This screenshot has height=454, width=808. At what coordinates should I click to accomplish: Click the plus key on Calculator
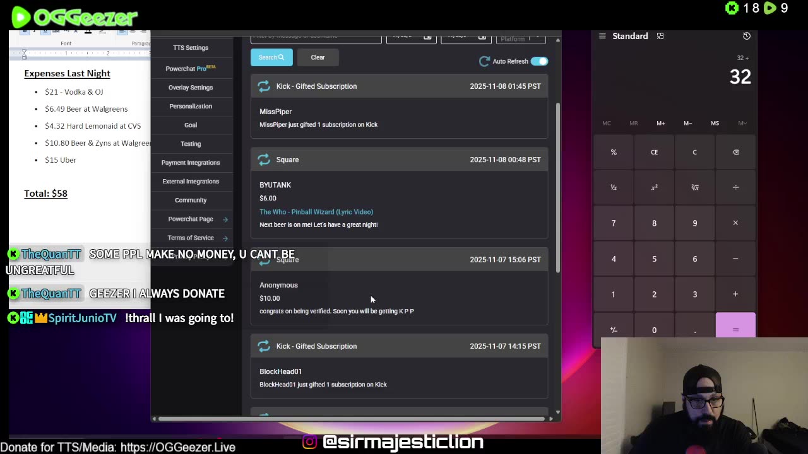735,294
